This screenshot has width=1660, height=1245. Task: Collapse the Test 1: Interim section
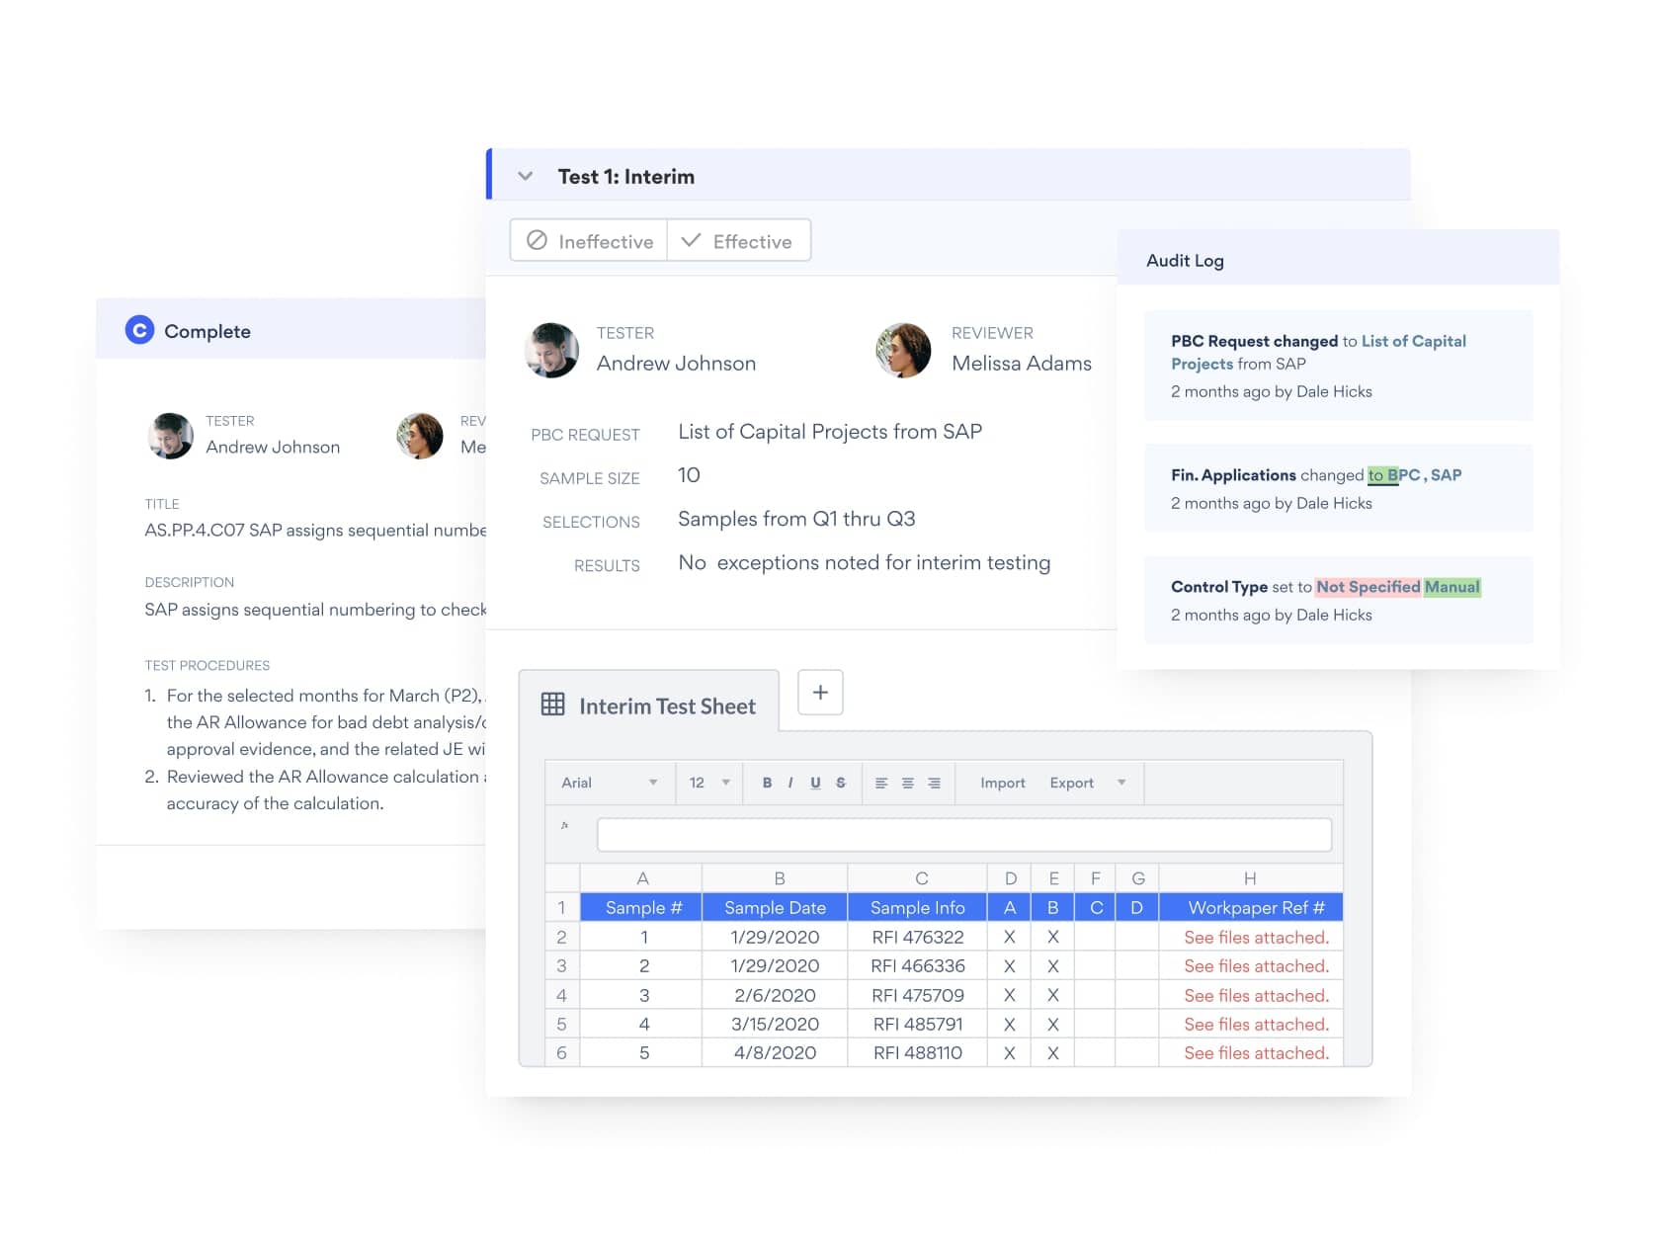(x=526, y=175)
